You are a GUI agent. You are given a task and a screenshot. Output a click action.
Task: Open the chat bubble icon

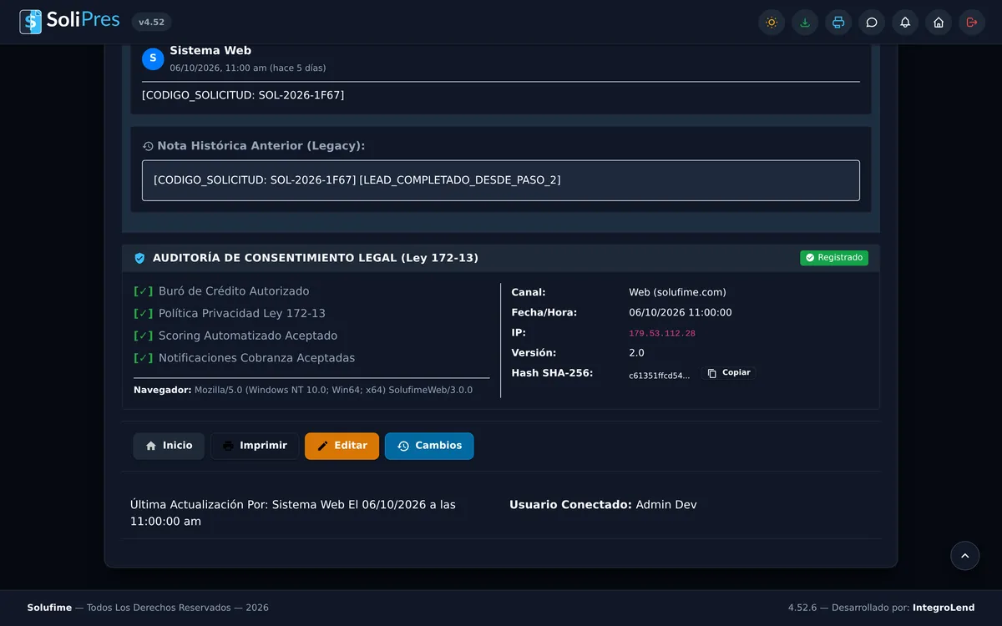tap(872, 23)
